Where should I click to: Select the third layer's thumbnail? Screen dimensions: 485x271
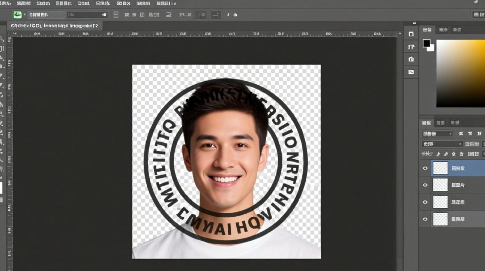pos(440,202)
